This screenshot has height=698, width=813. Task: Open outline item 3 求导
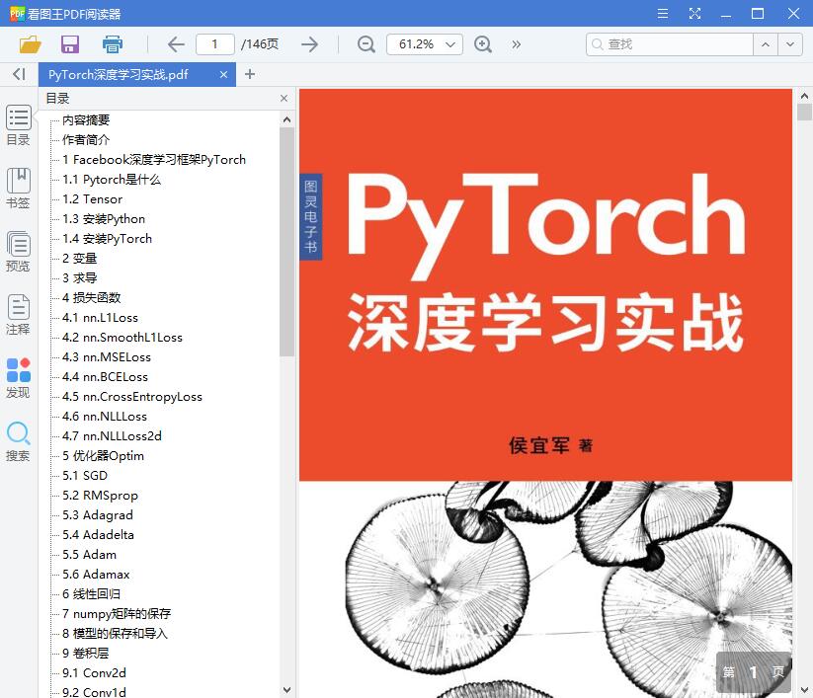coord(80,277)
